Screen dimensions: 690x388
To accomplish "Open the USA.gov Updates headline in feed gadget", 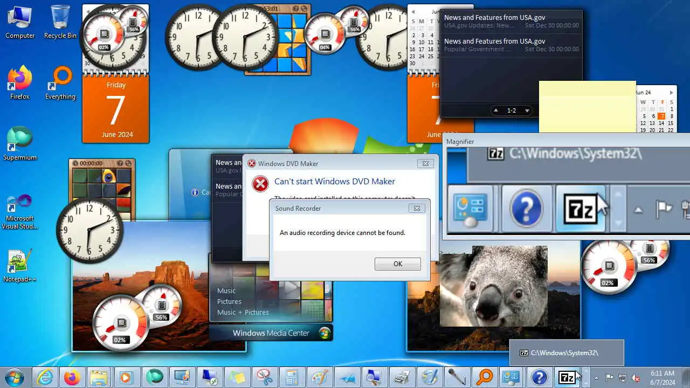I will coord(511,21).
